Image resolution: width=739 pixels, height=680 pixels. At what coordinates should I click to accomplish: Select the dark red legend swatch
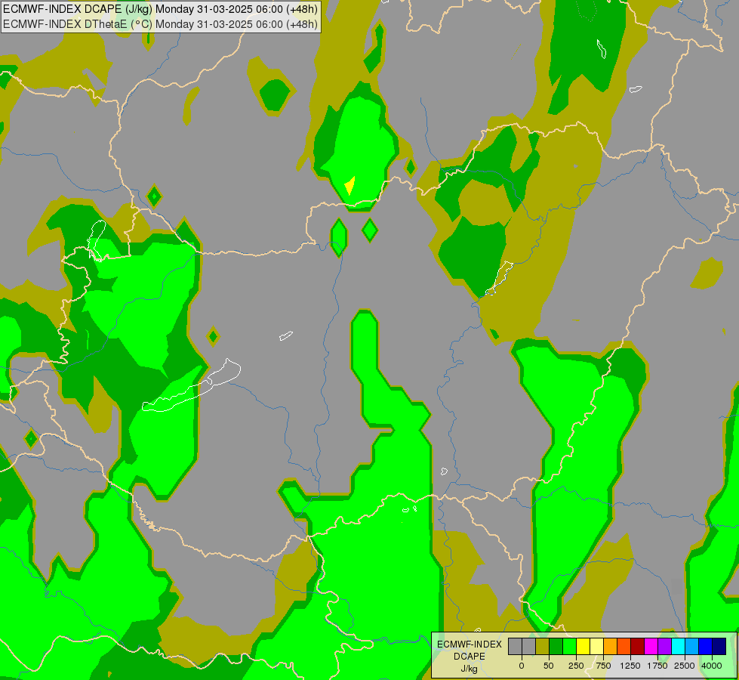(637, 646)
